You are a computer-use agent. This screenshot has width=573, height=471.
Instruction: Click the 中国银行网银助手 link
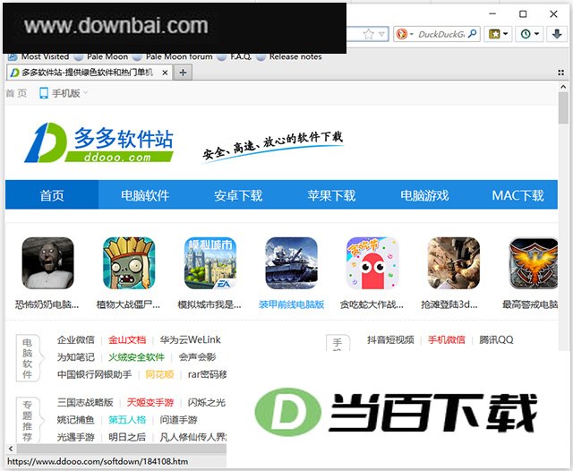[x=94, y=374]
